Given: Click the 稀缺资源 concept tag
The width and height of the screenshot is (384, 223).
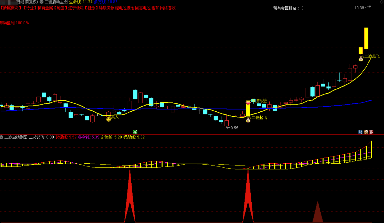Looking at the screenshot, I should 107,8.
